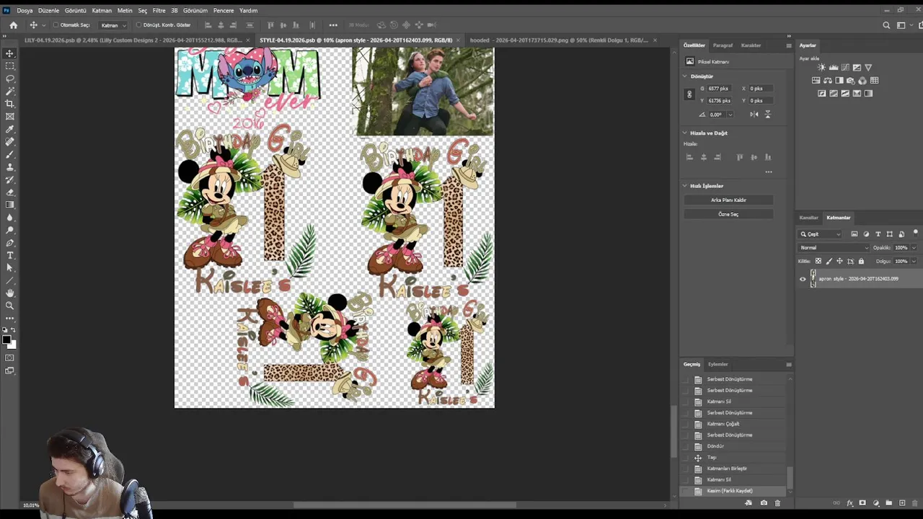Click the Home icon in options bar

pos(13,25)
